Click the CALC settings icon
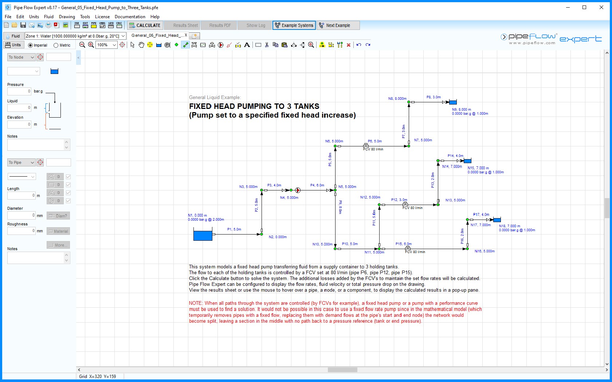Image resolution: width=612 pixels, height=382 pixels. (x=119, y=25)
